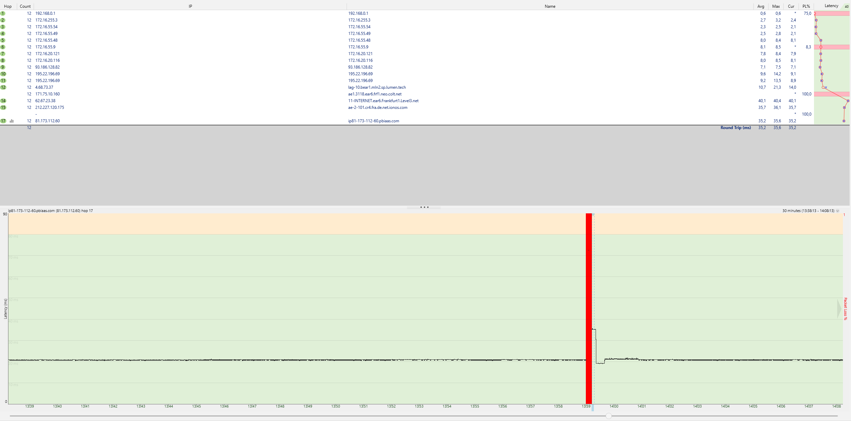Screen dimensions: 851x421
Task: Click the Latency scale value 40 in header
Action: click(847, 6)
